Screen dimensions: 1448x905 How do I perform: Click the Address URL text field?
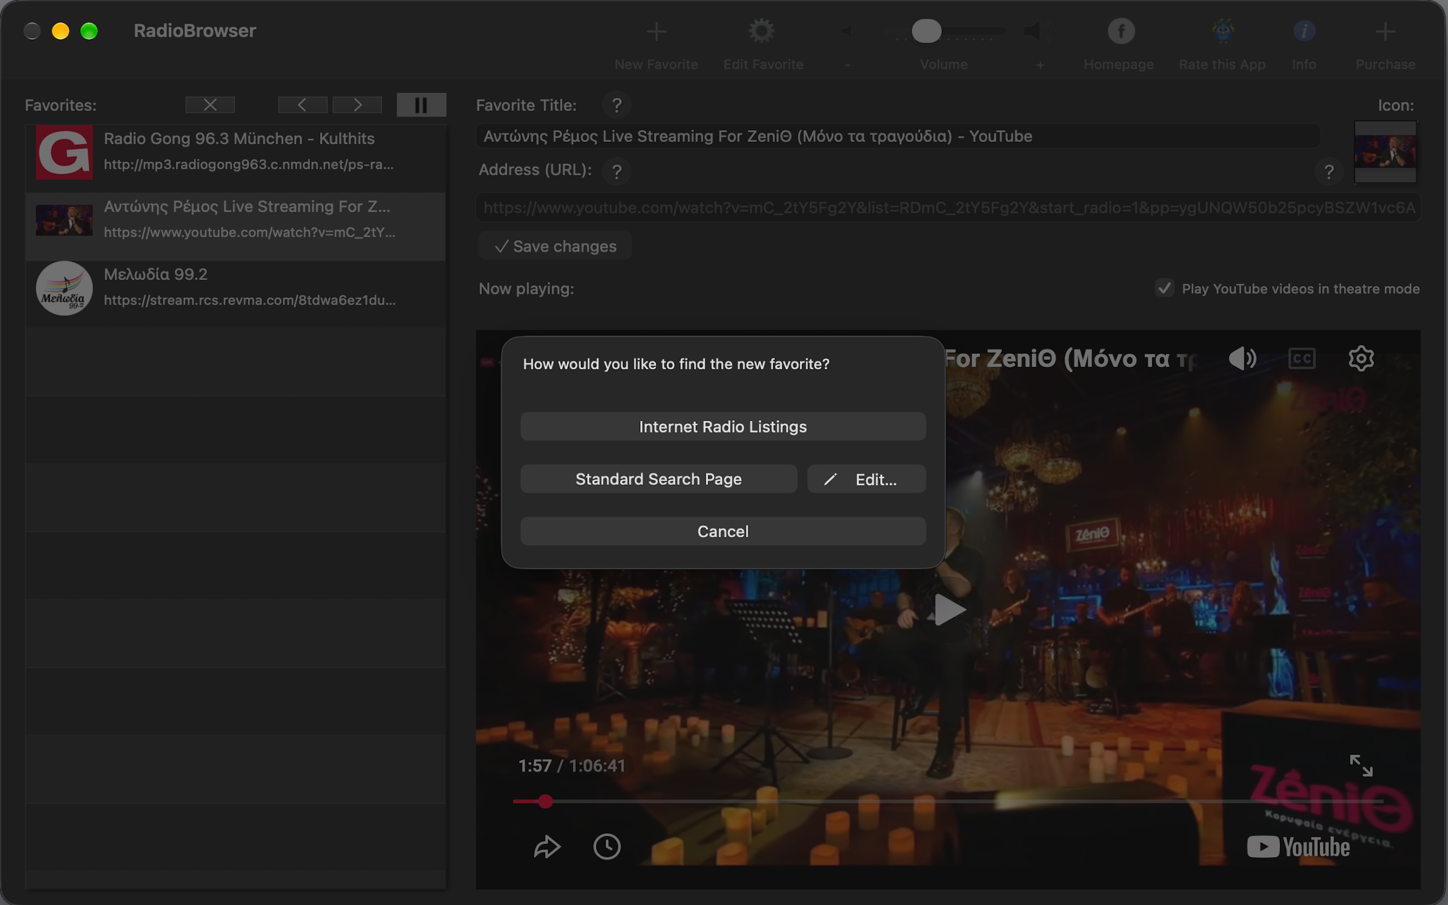[x=948, y=207]
